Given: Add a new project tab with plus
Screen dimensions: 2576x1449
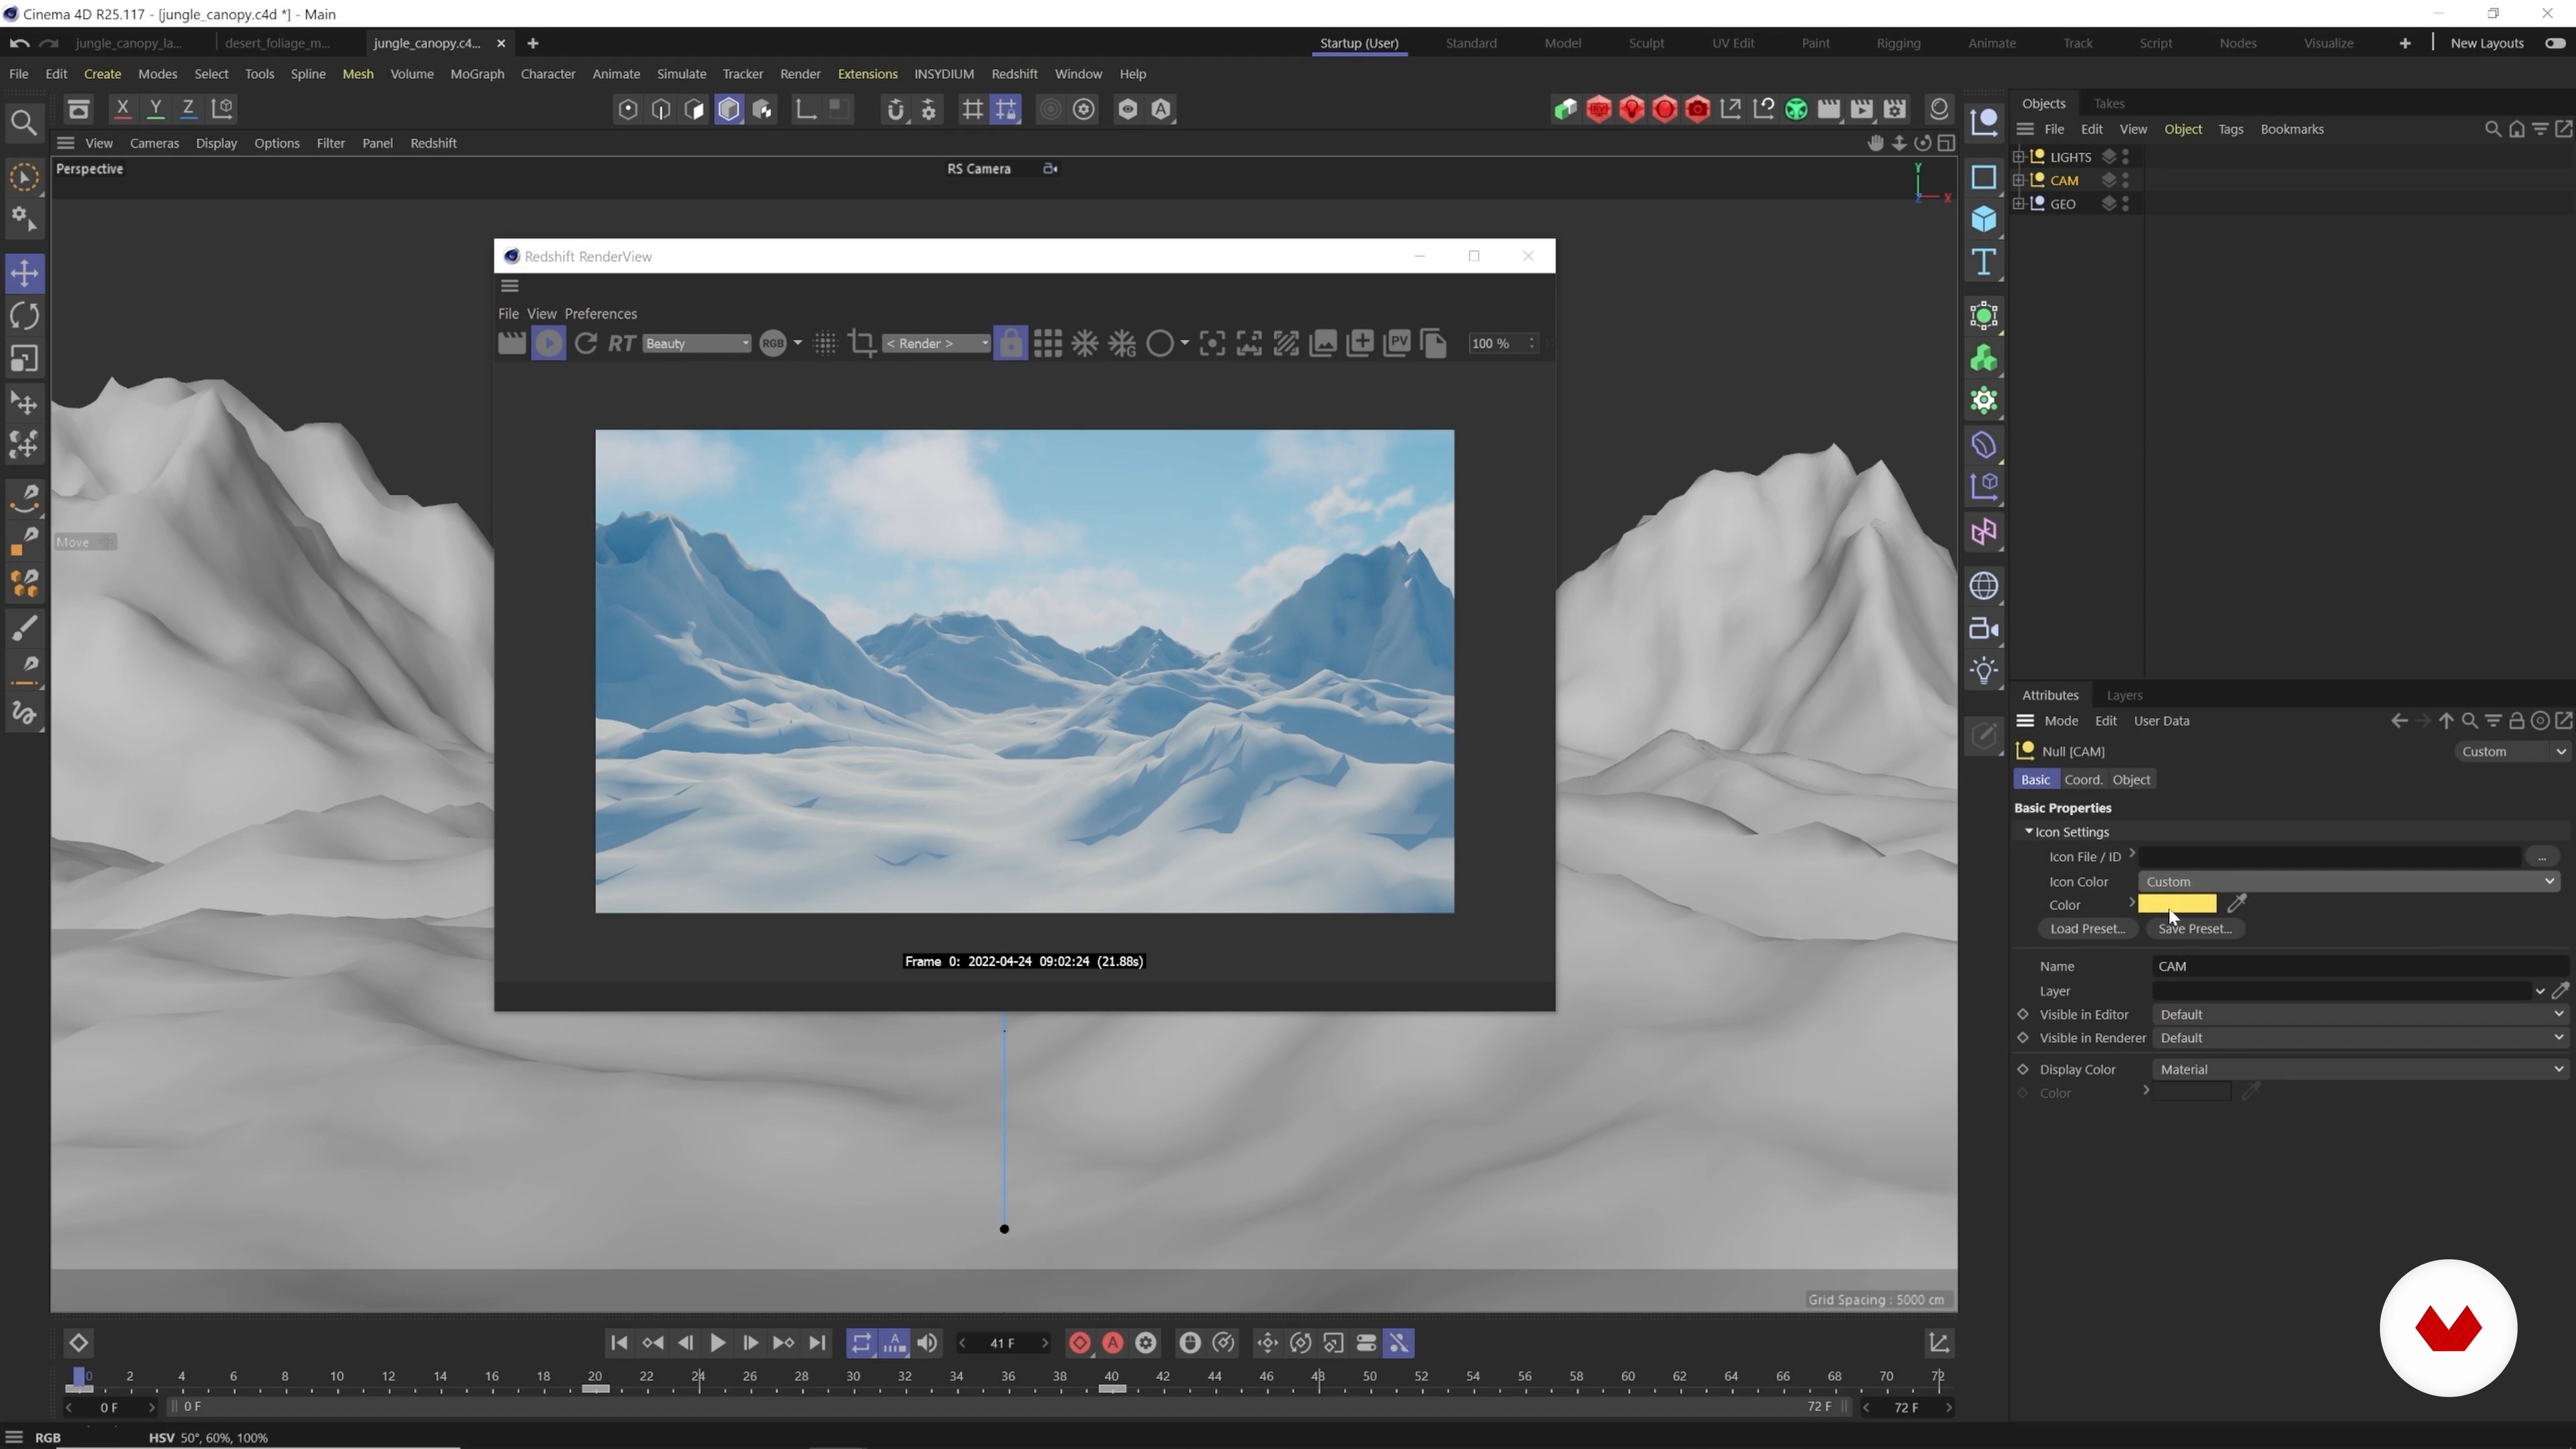Looking at the screenshot, I should tap(533, 43).
